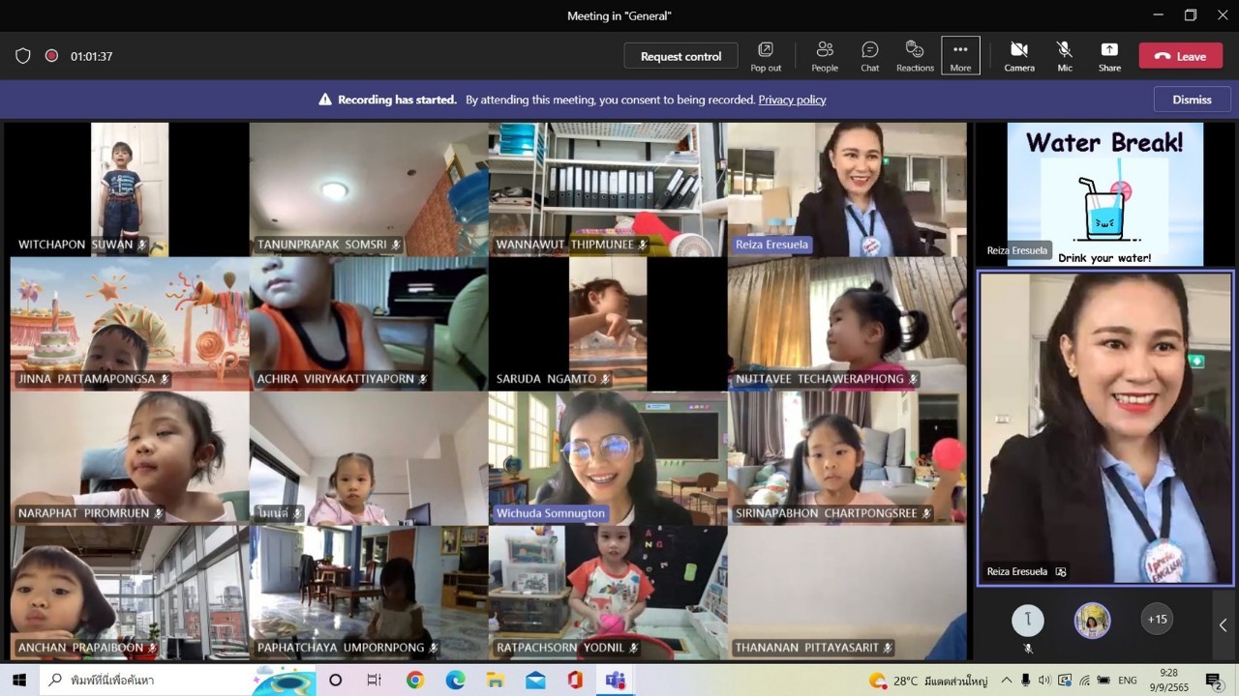This screenshot has height=696, width=1239.
Task: Select ANCHAN PRAPAIBOON video tile
Action: point(130,592)
